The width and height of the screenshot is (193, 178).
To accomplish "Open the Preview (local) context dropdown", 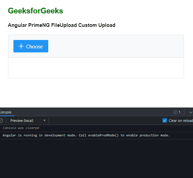I will [x=28, y=121].
